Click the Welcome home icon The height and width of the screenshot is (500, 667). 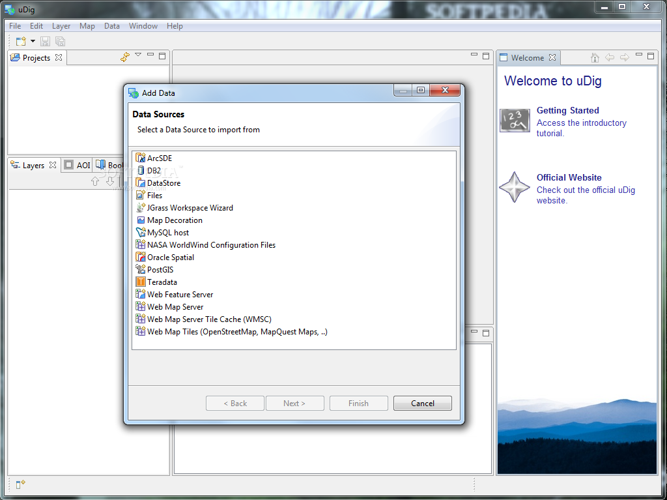[x=595, y=57]
